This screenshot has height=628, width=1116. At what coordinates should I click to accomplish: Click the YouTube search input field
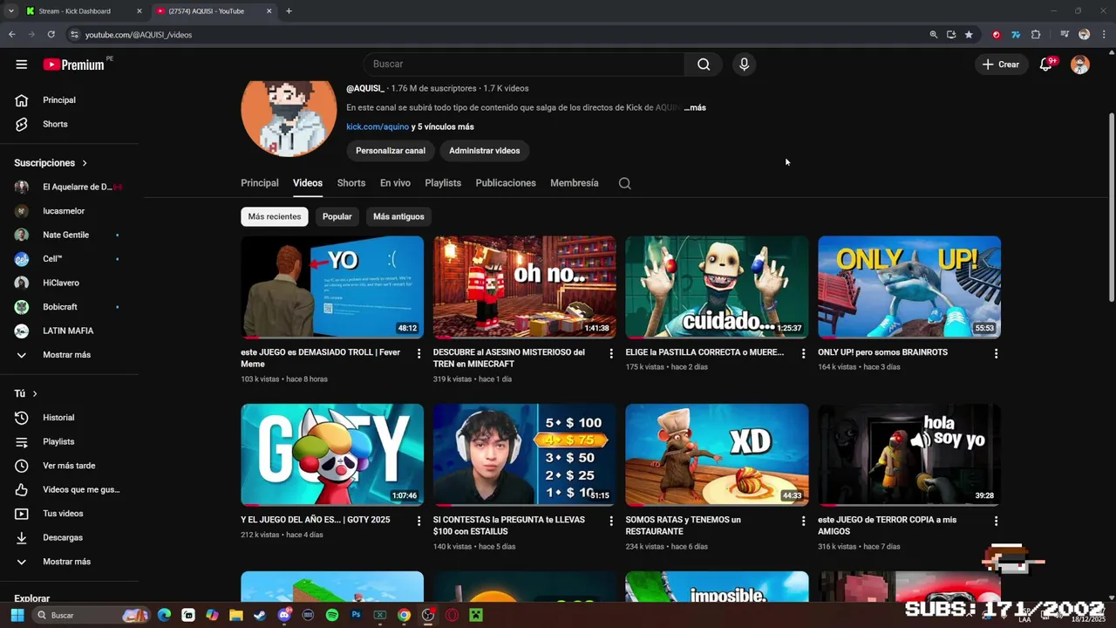[524, 64]
